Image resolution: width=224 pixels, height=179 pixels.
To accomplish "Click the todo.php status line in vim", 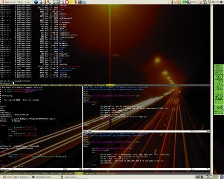I will tap(146, 132).
